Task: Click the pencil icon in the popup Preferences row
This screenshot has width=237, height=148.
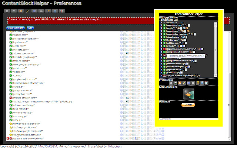Action: tap(184, 83)
